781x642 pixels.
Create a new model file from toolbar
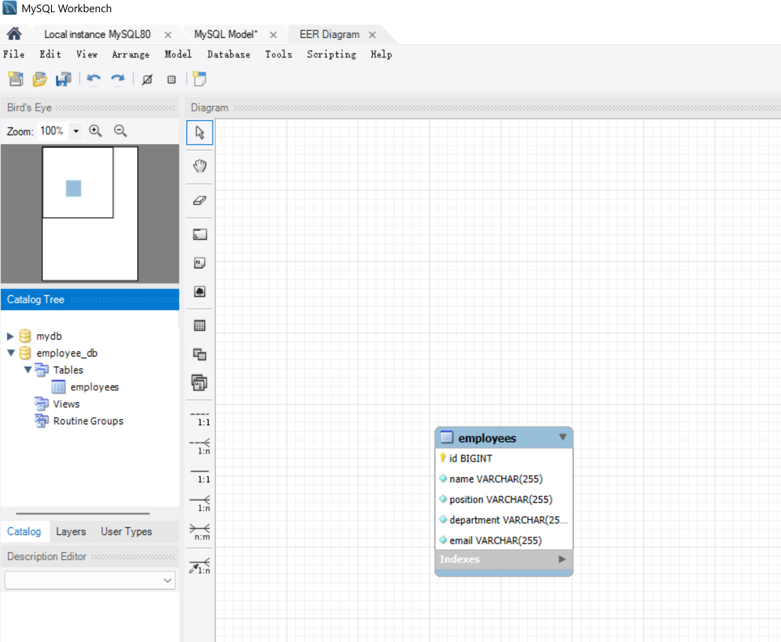point(15,79)
